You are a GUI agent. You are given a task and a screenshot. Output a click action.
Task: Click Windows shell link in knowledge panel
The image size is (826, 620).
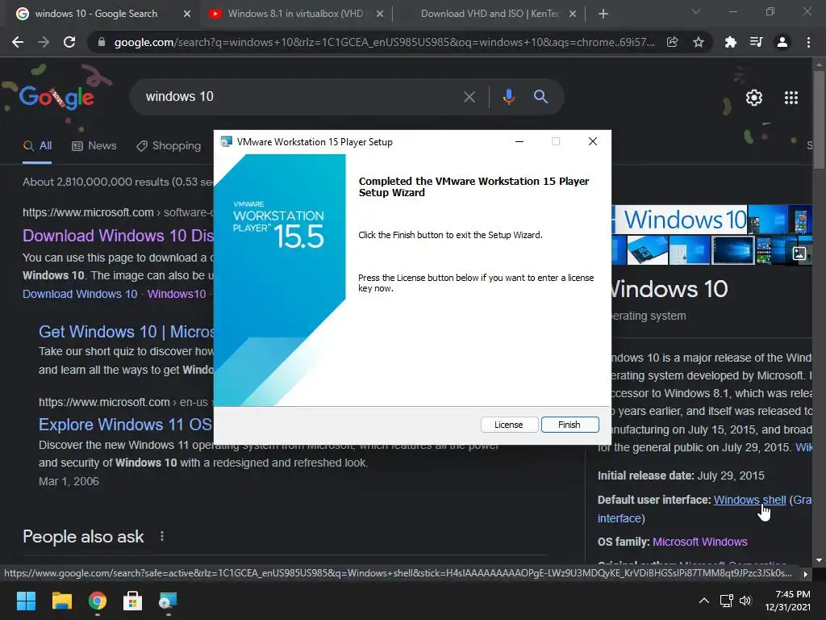click(749, 500)
